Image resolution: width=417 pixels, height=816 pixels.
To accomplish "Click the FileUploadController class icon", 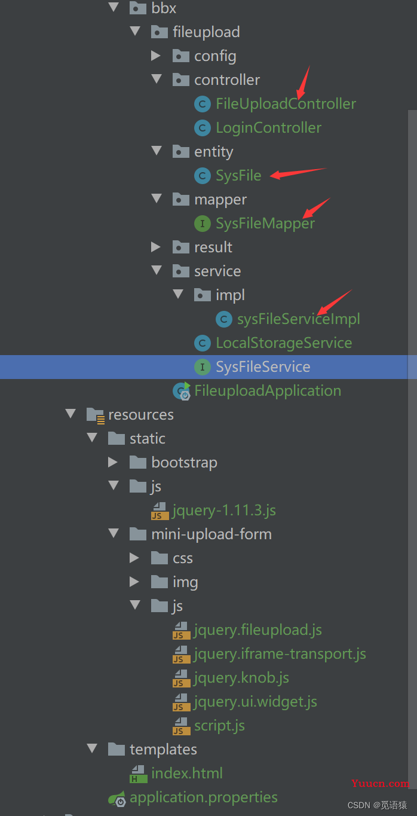I will click(203, 104).
